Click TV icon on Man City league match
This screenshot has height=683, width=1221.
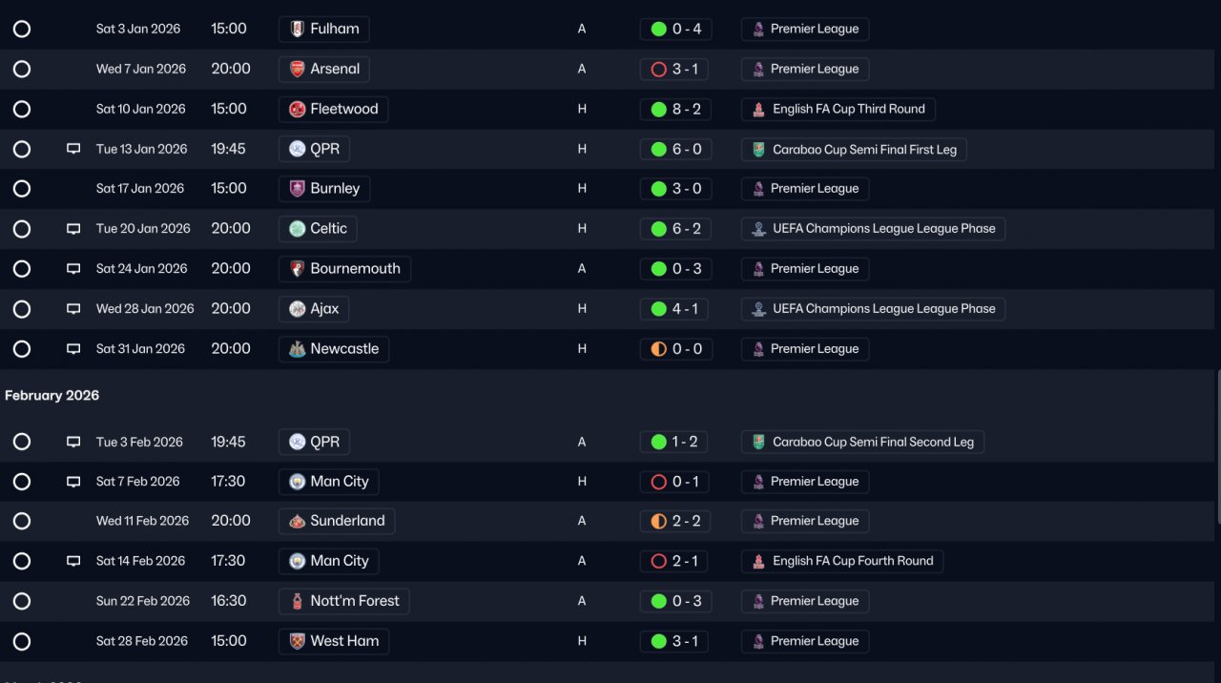(x=73, y=482)
